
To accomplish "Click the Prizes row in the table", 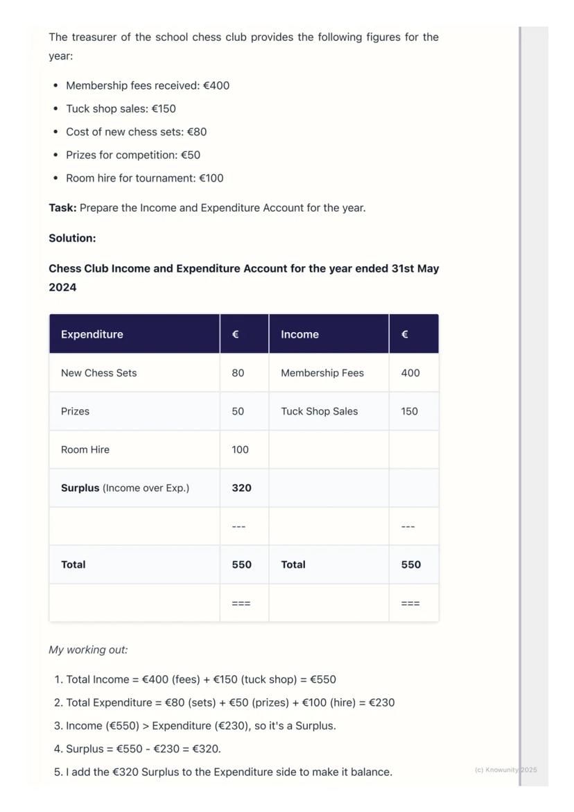I will click(75, 411).
